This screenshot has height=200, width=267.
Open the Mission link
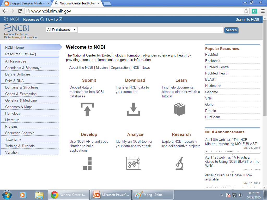pos(102,67)
